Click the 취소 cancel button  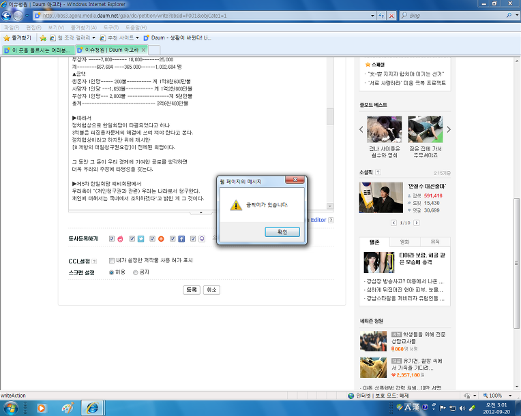[211, 290]
